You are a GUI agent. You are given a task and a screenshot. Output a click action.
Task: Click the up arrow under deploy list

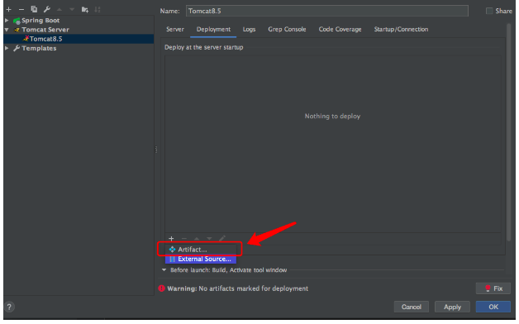197,238
